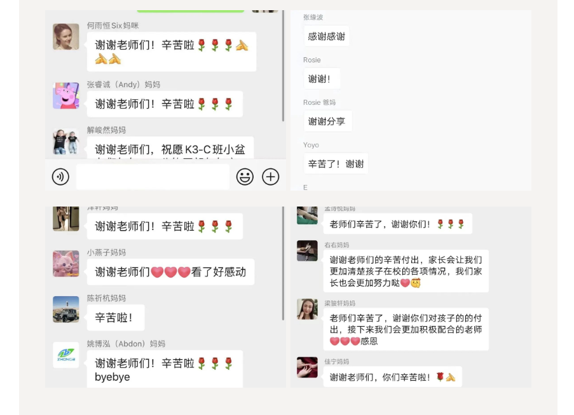This screenshot has width=574, height=415.
Task: Tap 小燕子妈妈's pink pig avatar
Action: click(66, 264)
